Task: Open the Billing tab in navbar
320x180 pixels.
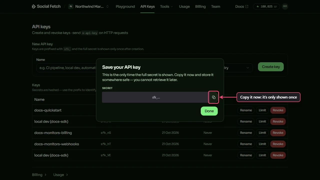Action: click(200, 6)
